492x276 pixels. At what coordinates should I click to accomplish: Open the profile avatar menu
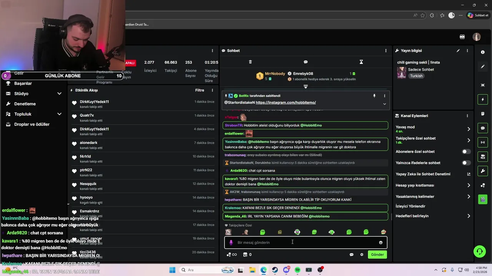[x=477, y=37]
